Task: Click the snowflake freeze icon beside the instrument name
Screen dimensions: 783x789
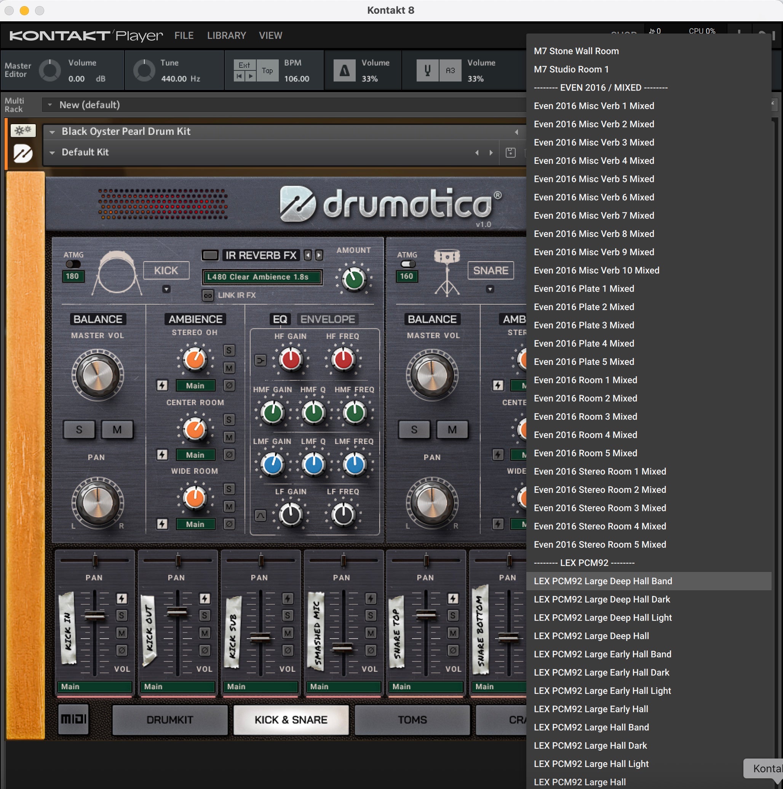Action: click(x=23, y=131)
